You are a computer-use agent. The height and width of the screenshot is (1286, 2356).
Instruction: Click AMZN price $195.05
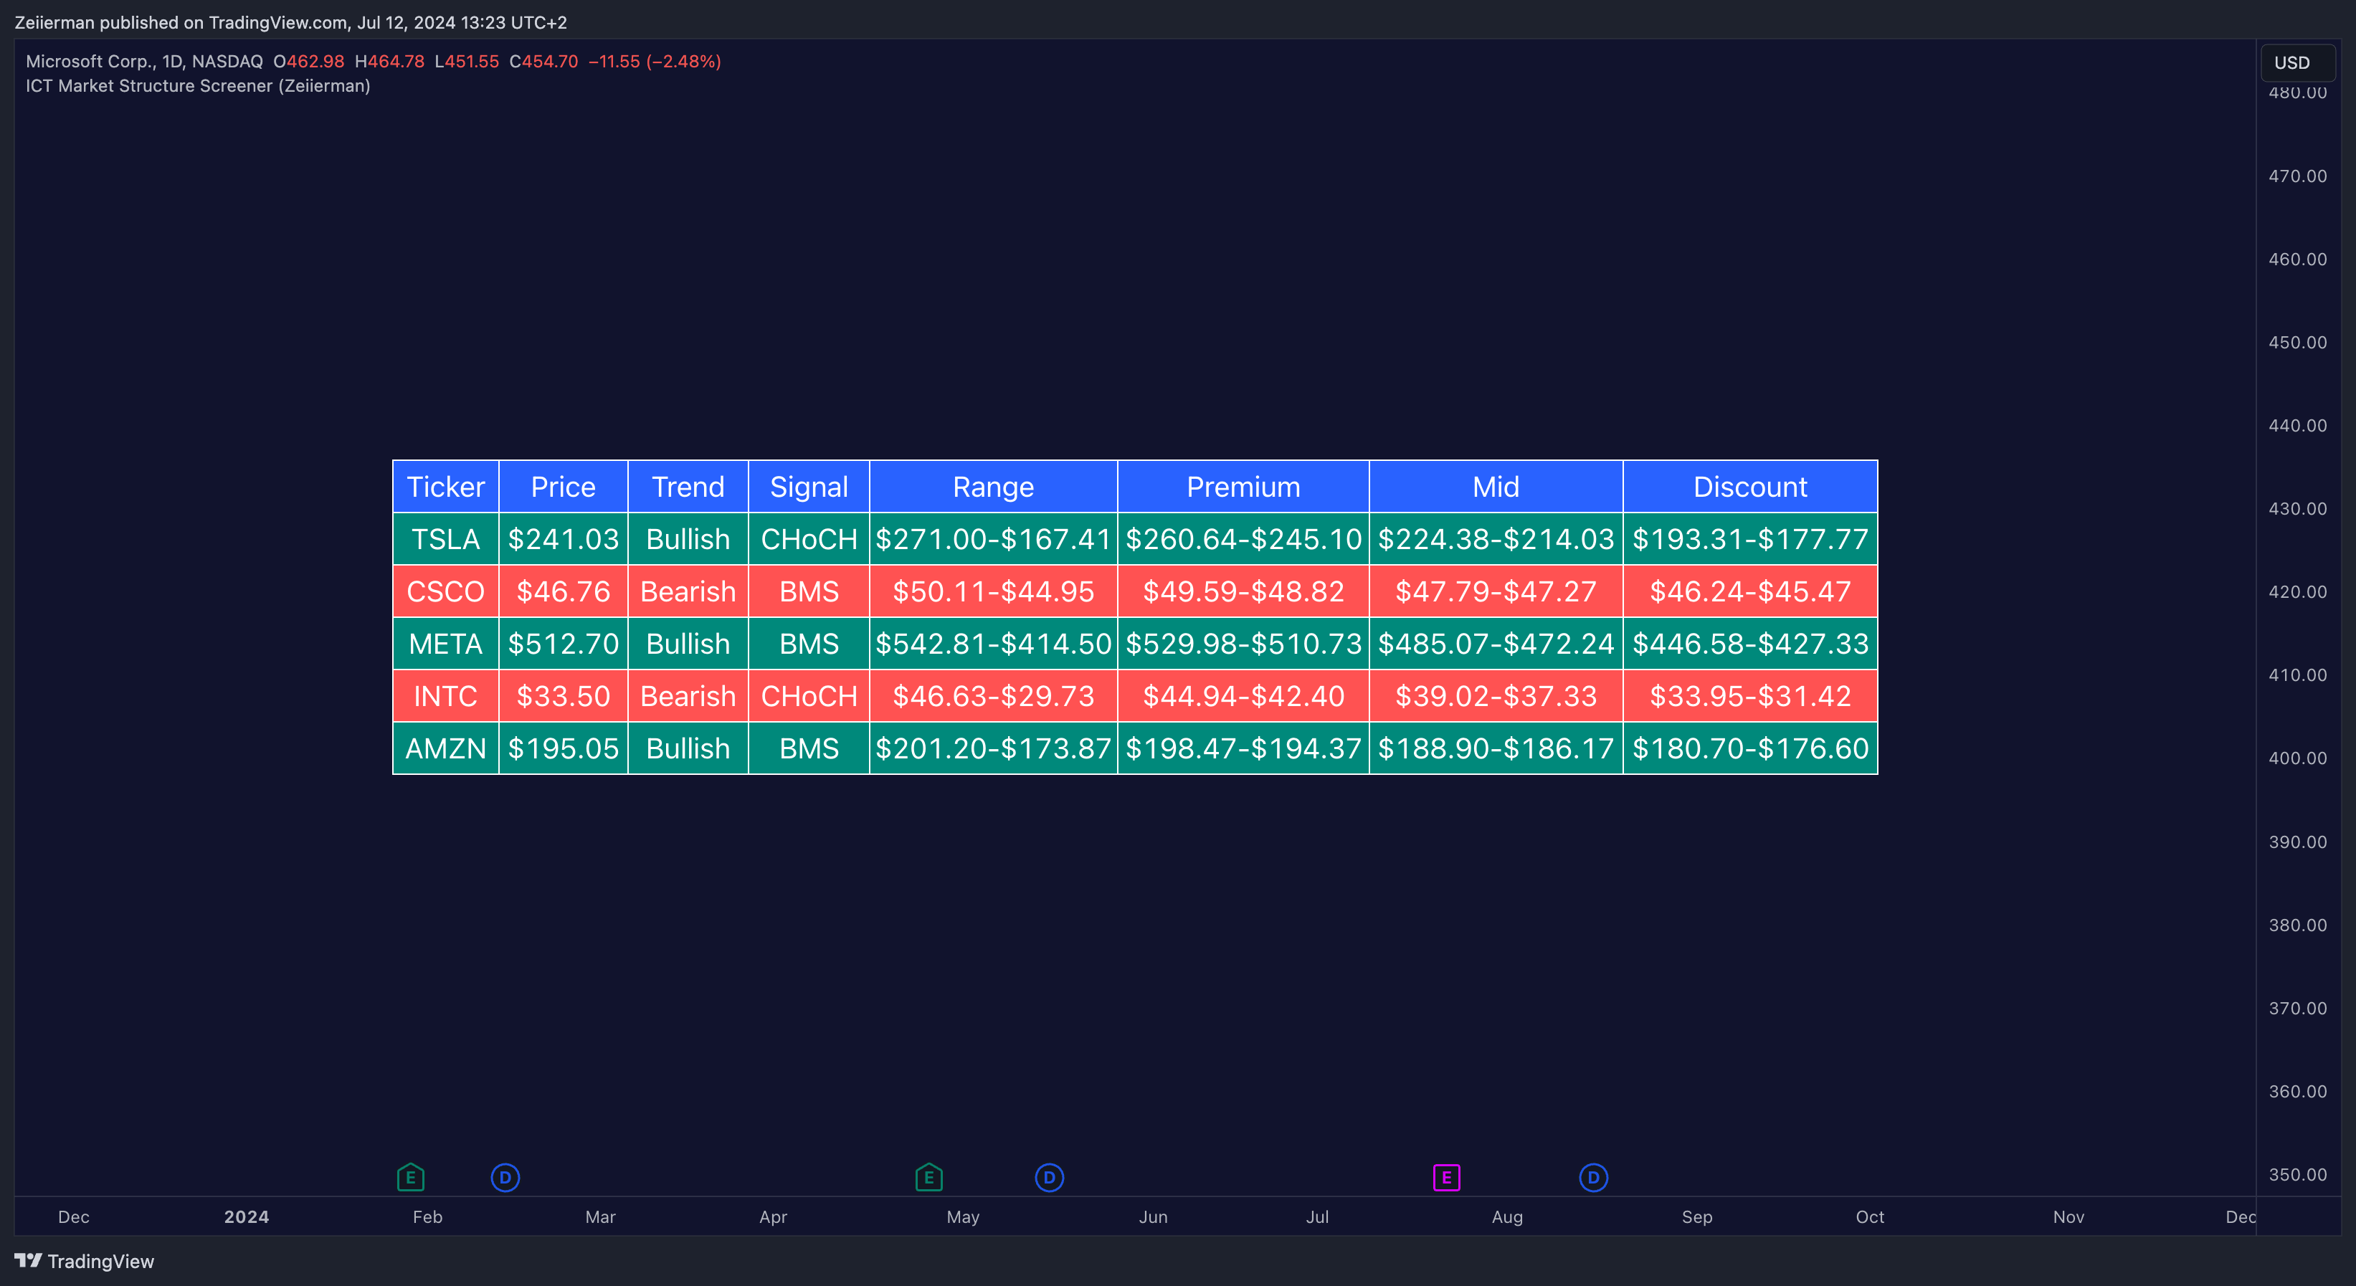tap(564, 748)
